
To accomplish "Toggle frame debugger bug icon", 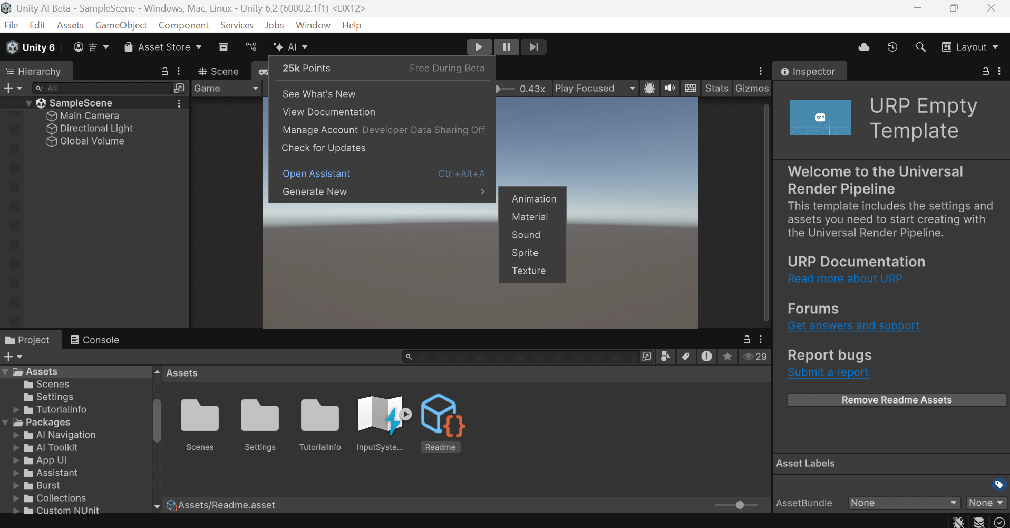I will (x=649, y=88).
